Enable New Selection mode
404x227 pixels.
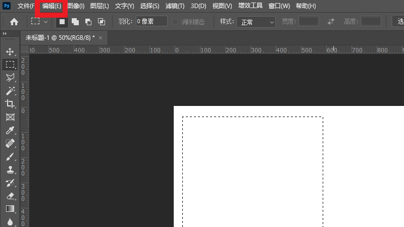pyautogui.click(x=62, y=22)
